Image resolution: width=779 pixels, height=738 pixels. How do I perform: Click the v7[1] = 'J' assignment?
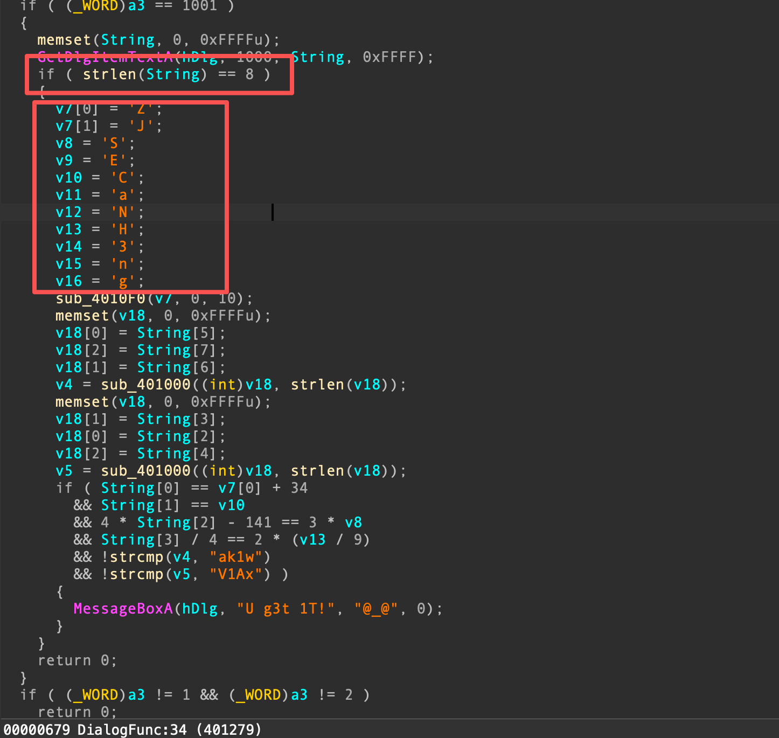coord(108,126)
